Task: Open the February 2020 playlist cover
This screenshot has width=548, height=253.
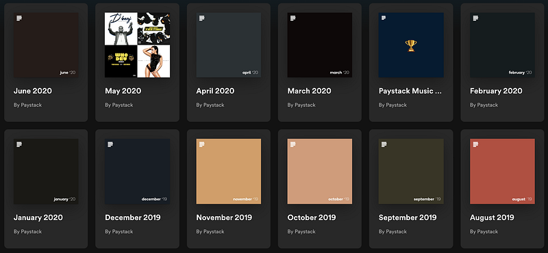Action: coord(502,45)
